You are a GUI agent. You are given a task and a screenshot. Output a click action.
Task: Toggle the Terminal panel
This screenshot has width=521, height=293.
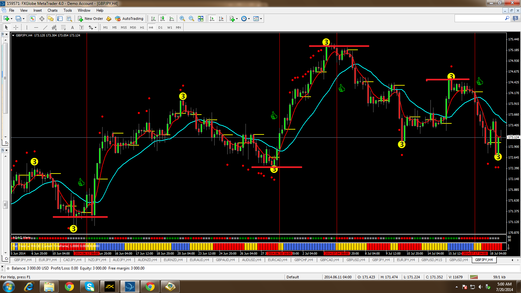60,19
